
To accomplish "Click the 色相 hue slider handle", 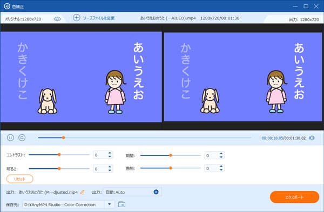I will [171, 168].
